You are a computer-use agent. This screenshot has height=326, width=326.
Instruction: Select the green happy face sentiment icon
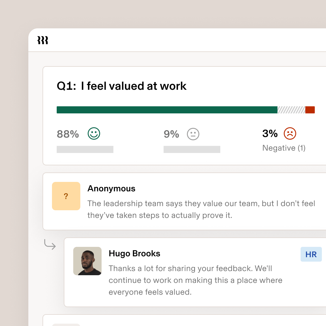(94, 134)
